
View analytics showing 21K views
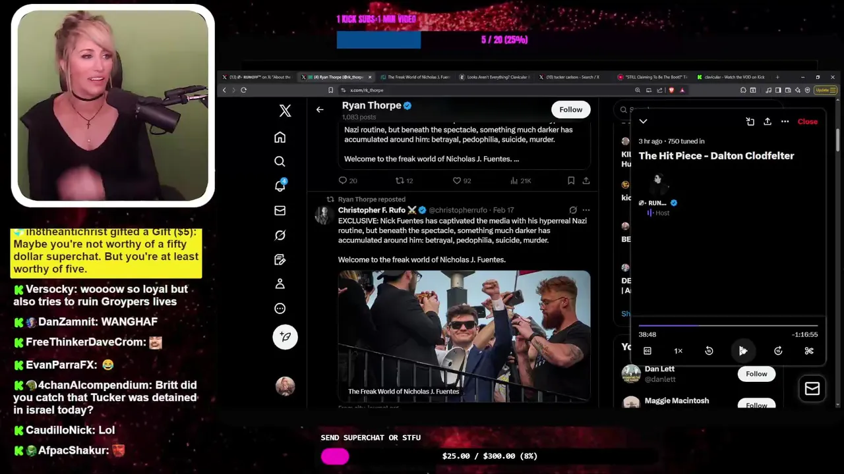521,180
